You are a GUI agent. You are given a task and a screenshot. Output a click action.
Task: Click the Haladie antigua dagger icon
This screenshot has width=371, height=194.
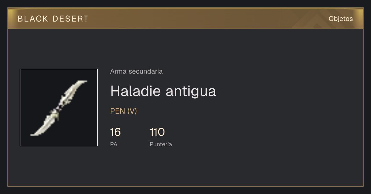pos(59,108)
